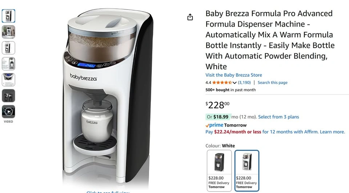Open the fourth thumbnail with feature details
Viewport: 349px width, 193px height.
click(8, 64)
